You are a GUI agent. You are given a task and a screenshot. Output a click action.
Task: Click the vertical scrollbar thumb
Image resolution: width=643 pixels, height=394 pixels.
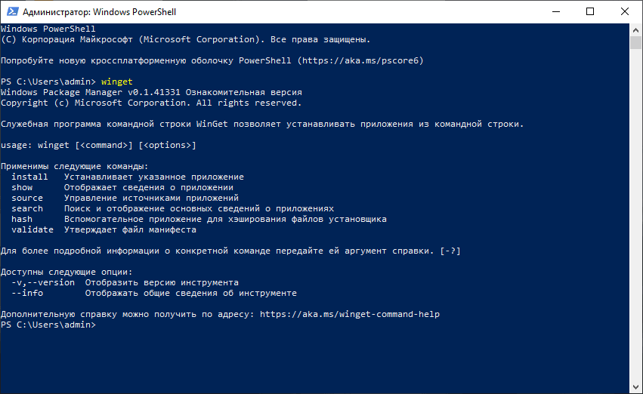point(636,42)
